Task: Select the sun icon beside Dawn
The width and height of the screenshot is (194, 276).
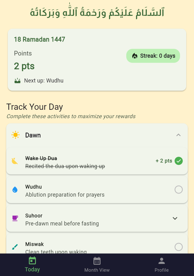Action: point(15,135)
